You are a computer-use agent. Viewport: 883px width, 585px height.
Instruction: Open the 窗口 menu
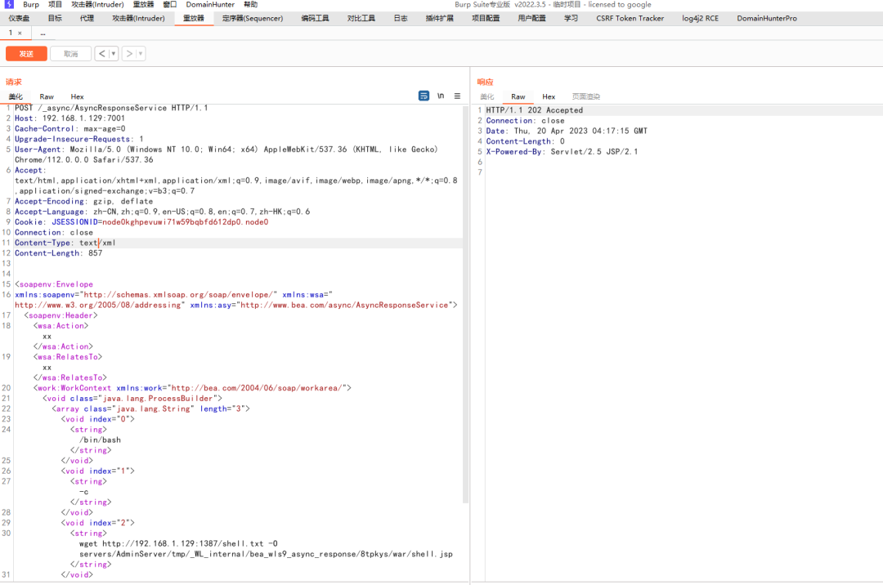click(169, 5)
